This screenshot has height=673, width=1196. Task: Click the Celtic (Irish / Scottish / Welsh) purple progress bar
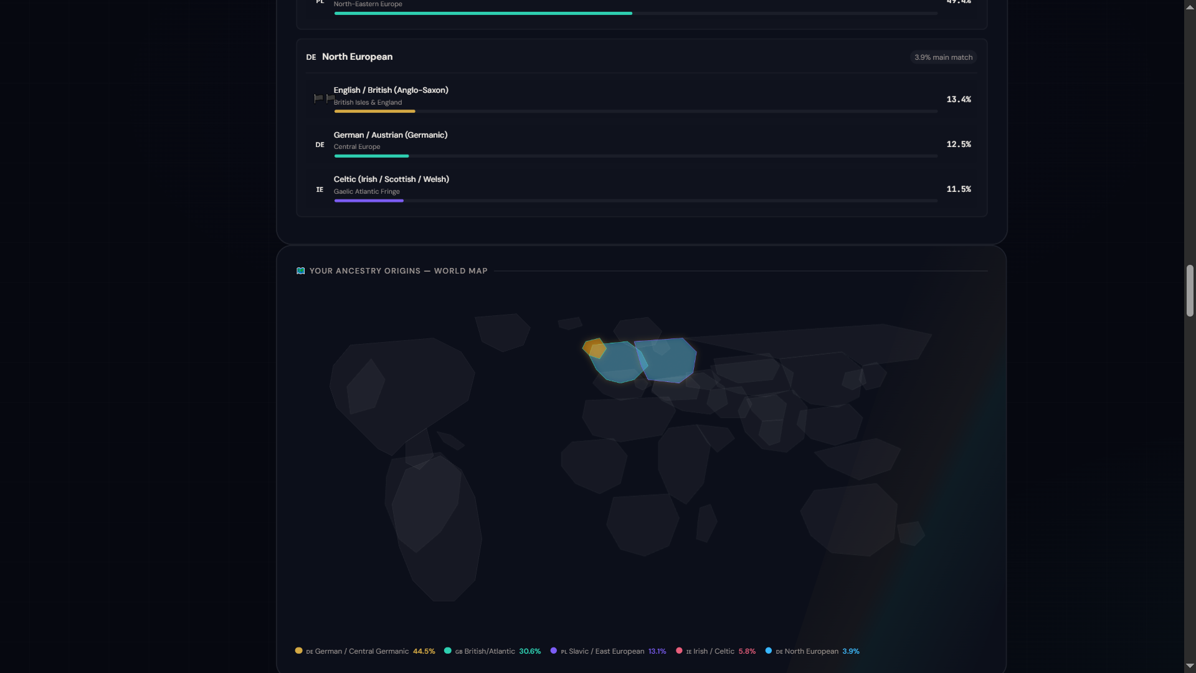[369, 201]
